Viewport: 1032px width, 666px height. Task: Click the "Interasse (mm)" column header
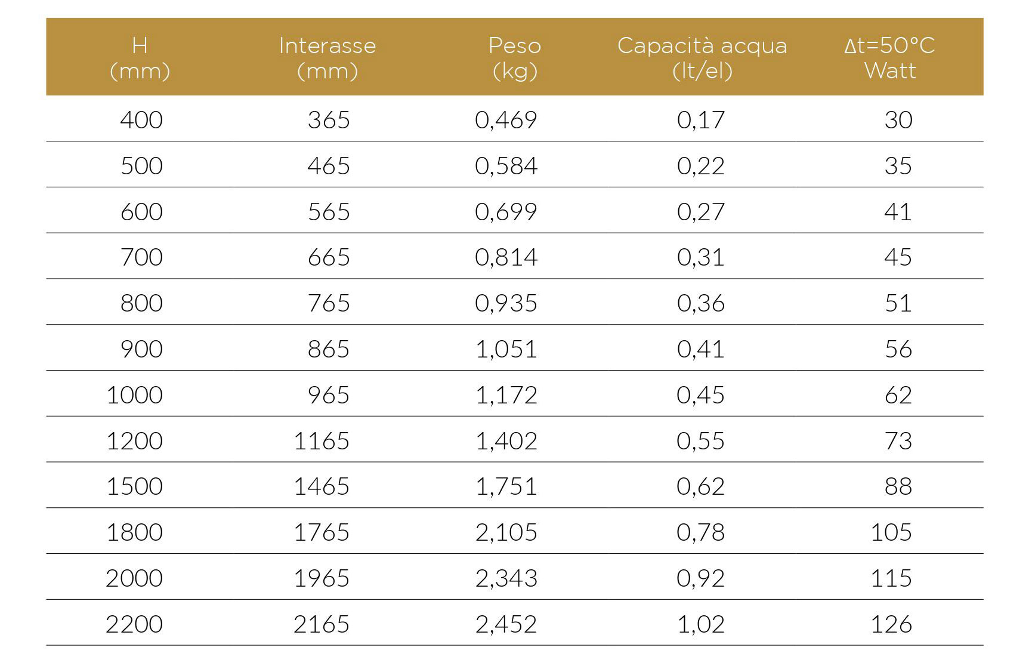click(327, 58)
